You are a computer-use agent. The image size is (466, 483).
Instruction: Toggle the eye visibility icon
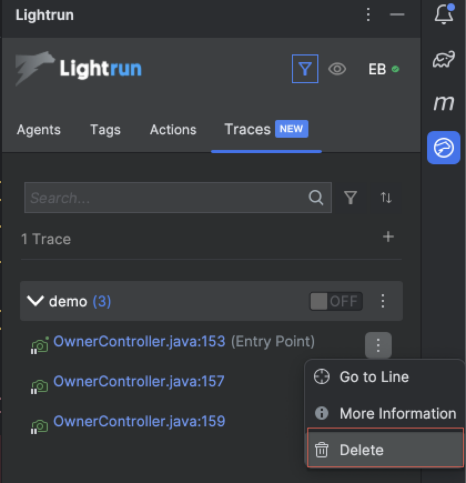[337, 69]
